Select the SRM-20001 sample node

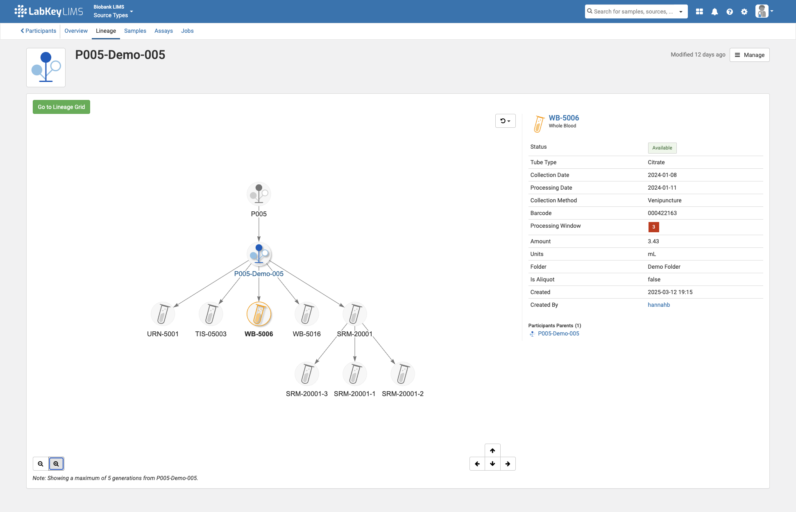tap(355, 314)
